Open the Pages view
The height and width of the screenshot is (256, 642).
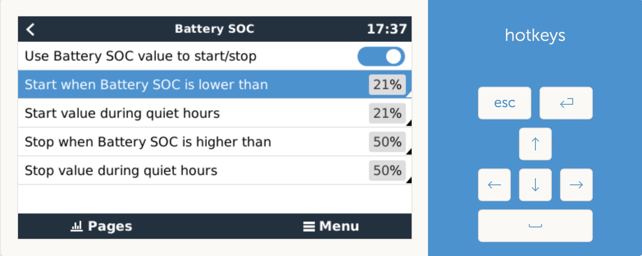101,226
